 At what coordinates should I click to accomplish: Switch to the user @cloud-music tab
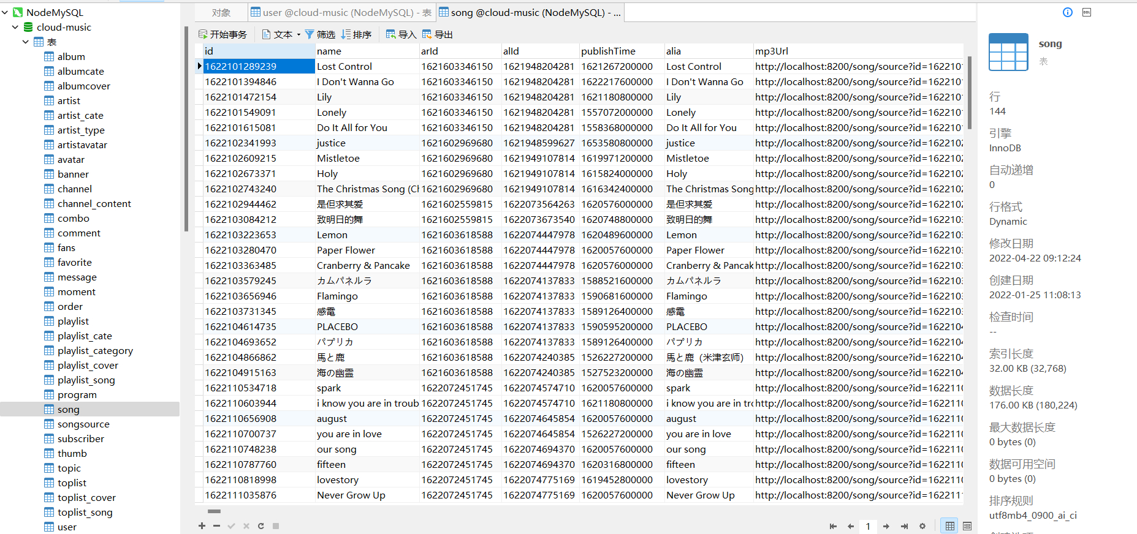[x=341, y=12]
